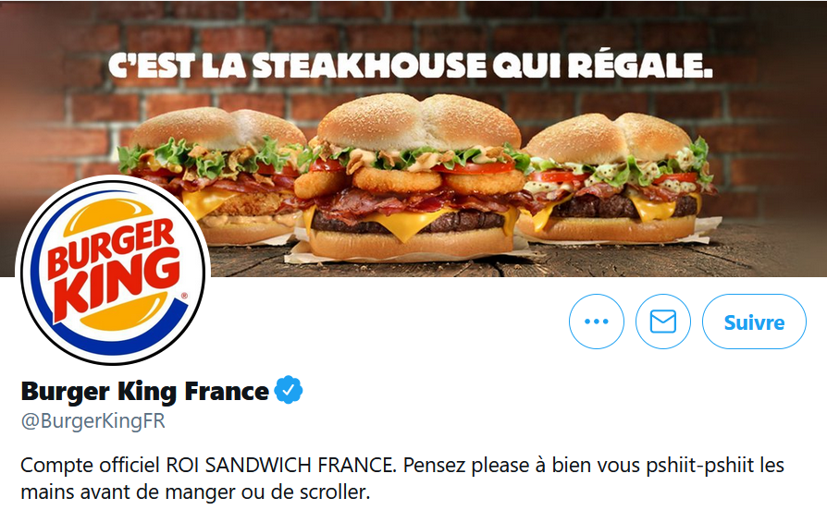Click the wooden table in the header photo
827x510 pixels.
[x=633, y=261]
